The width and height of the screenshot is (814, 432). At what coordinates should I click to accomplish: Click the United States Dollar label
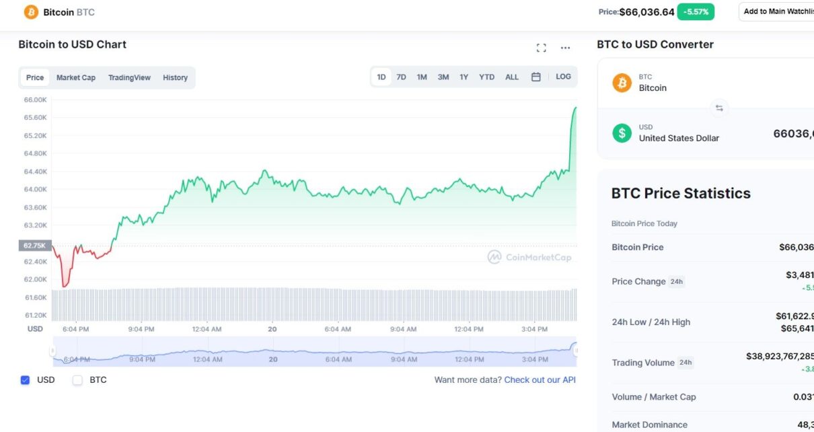[679, 139]
